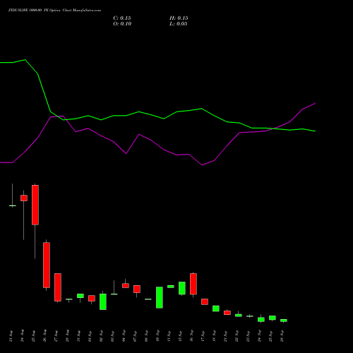Select the low value 'L: 0.05'

[179, 24]
